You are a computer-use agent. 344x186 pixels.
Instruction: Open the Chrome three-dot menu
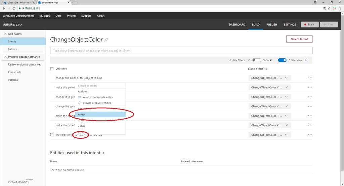[x=340, y=8]
